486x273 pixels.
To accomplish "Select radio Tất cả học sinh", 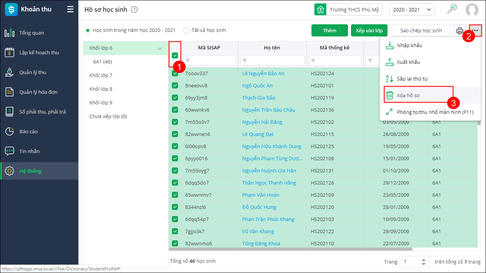I will tap(187, 30).
